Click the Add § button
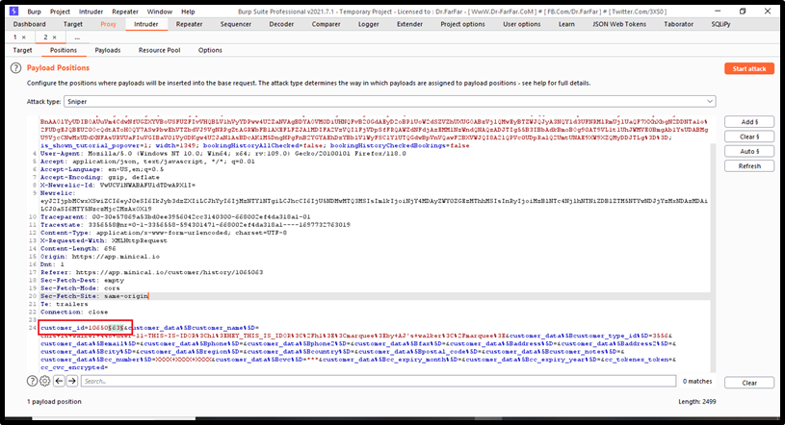The width and height of the screenshot is (785, 425). pyautogui.click(x=749, y=121)
